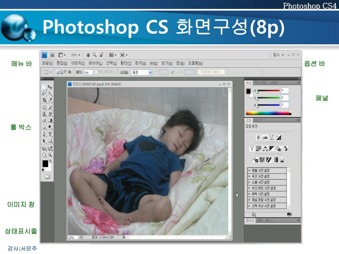Choose Add to Selection mode
339x254 pixels.
61,72
